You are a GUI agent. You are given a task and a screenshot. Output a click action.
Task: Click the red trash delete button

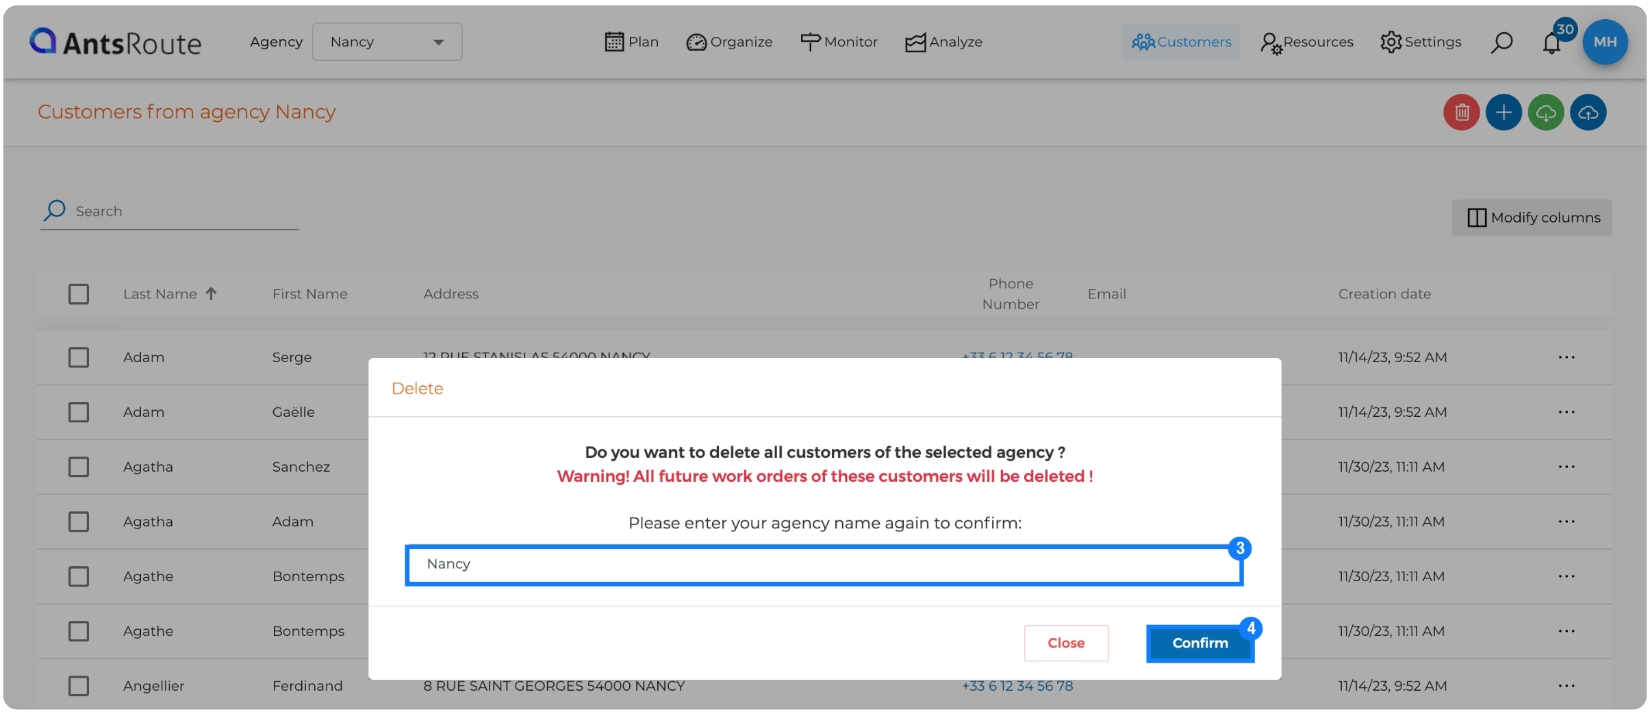(1462, 112)
